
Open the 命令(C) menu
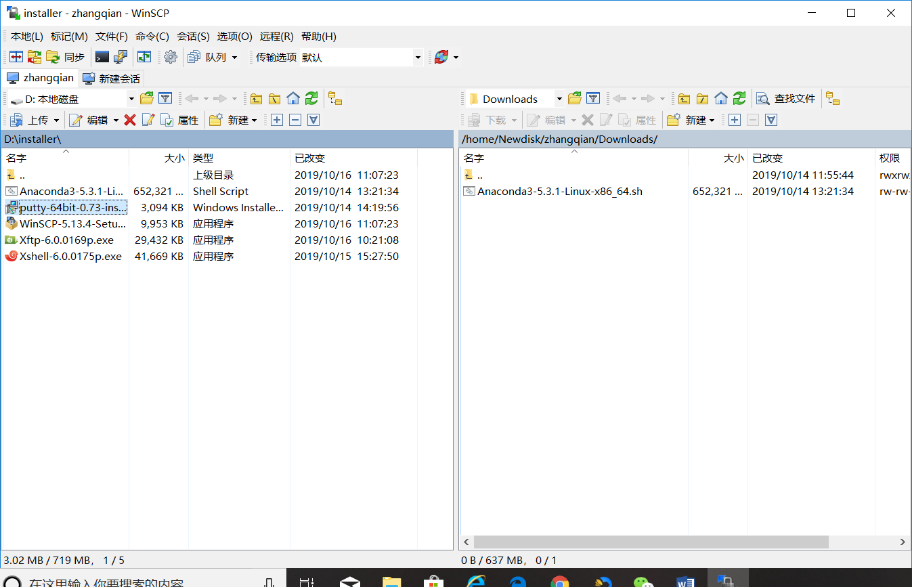(152, 37)
